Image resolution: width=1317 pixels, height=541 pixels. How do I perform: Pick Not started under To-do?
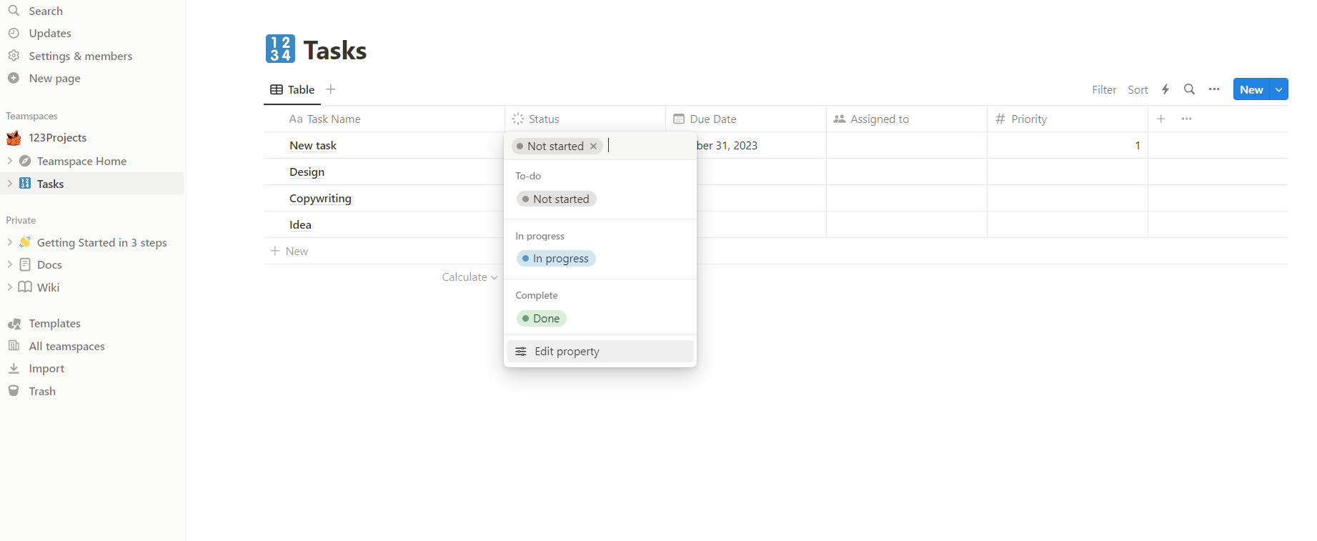click(x=556, y=199)
